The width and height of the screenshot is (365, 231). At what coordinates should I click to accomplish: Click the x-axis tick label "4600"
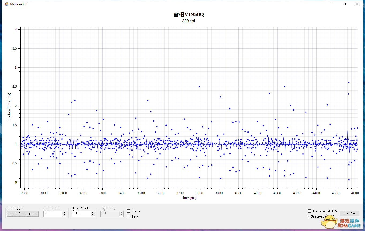(x=355, y=193)
